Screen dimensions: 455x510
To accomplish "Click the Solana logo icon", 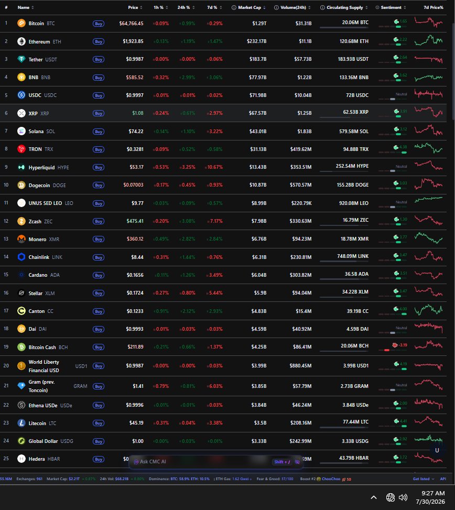I will [x=21, y=131].
